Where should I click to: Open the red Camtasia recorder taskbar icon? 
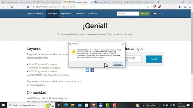[x=114, y=105]
